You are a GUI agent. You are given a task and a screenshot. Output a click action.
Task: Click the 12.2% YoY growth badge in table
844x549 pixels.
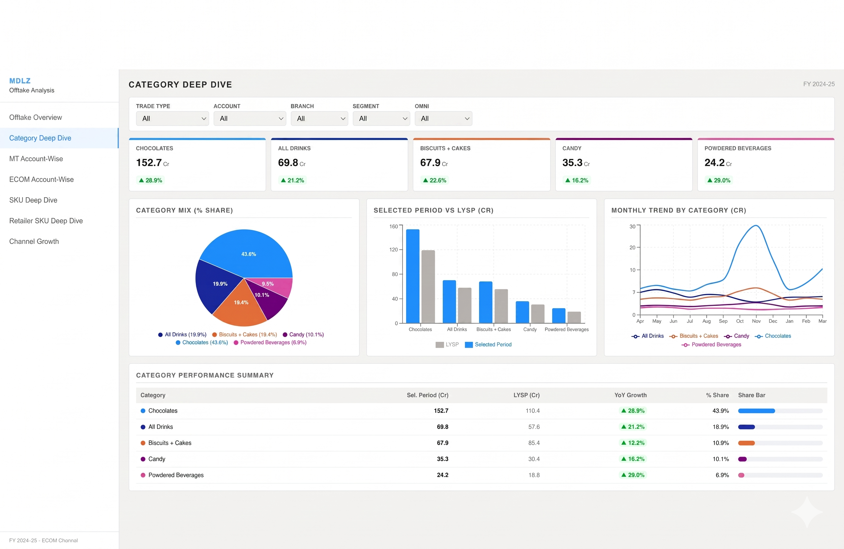[633, 443]
